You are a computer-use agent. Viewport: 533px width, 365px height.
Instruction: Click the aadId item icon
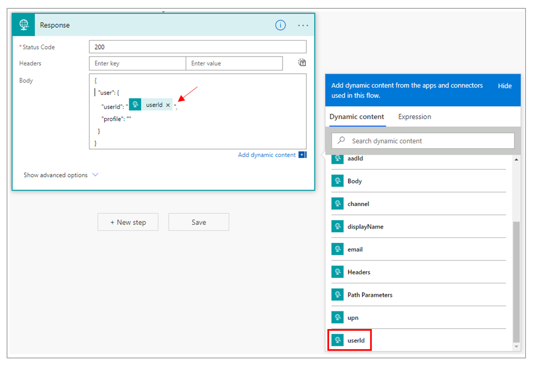click(337, 158)
